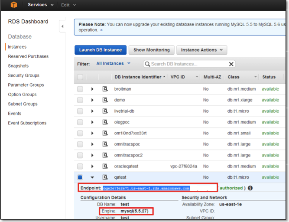This screenshot has height=222, width=289.
Task: Open the Class column dropdown arrow
Action: click(256, 77)
